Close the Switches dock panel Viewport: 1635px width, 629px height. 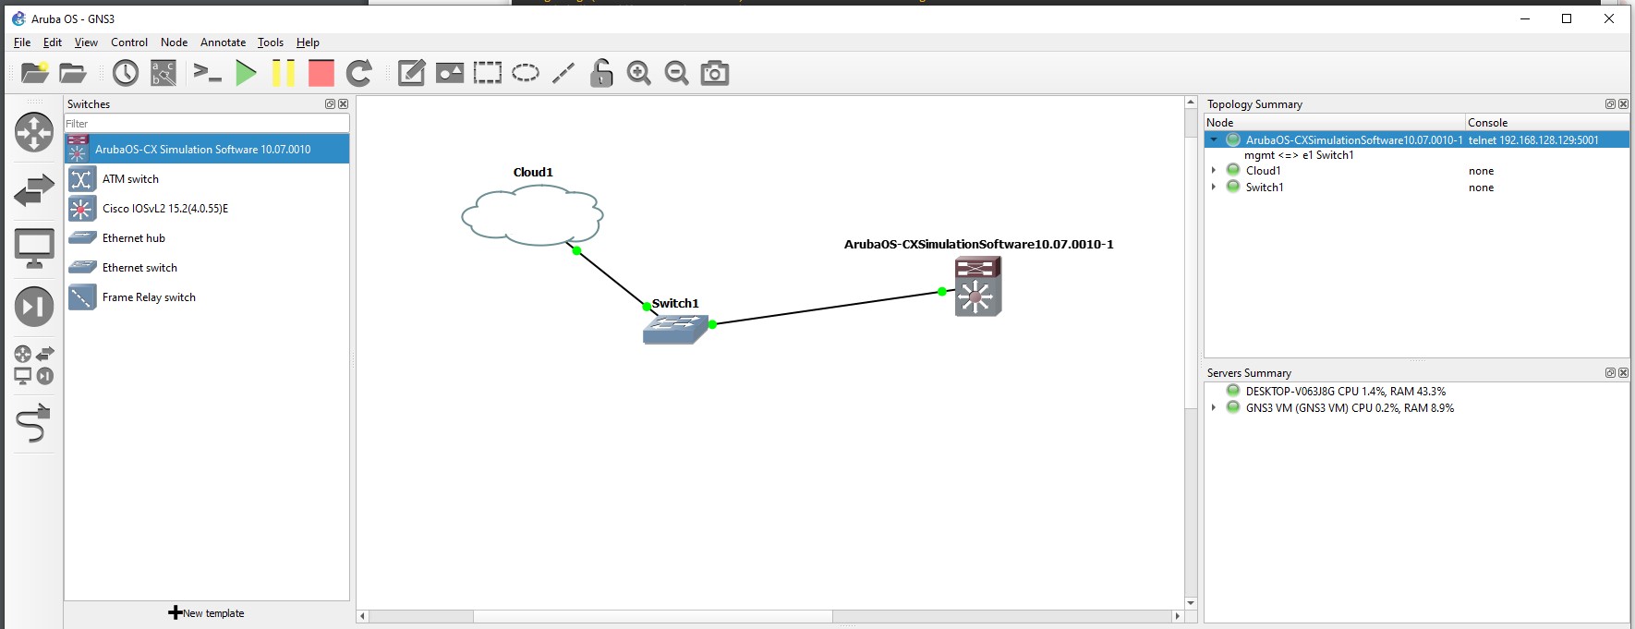coord(344,104)
